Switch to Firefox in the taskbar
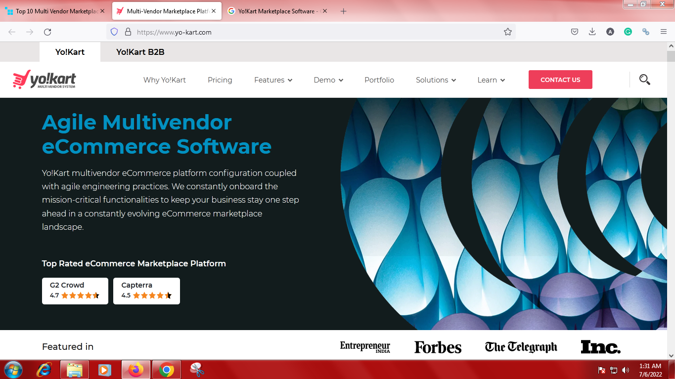 (x=135, y=370)
